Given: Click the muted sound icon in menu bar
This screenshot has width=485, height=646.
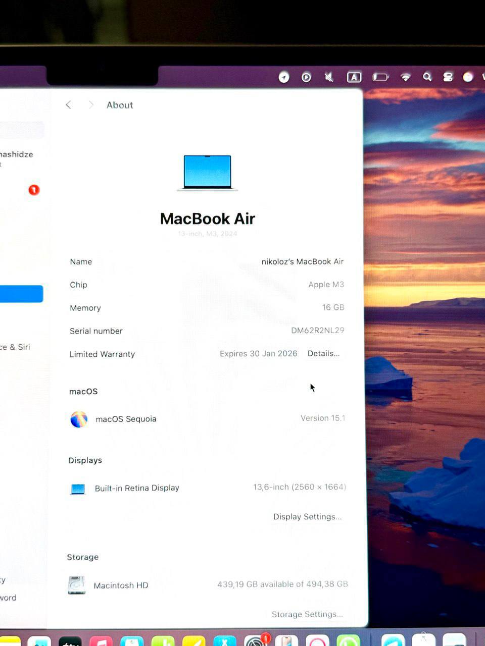Looking at the screenshot, I should (329, 77).
